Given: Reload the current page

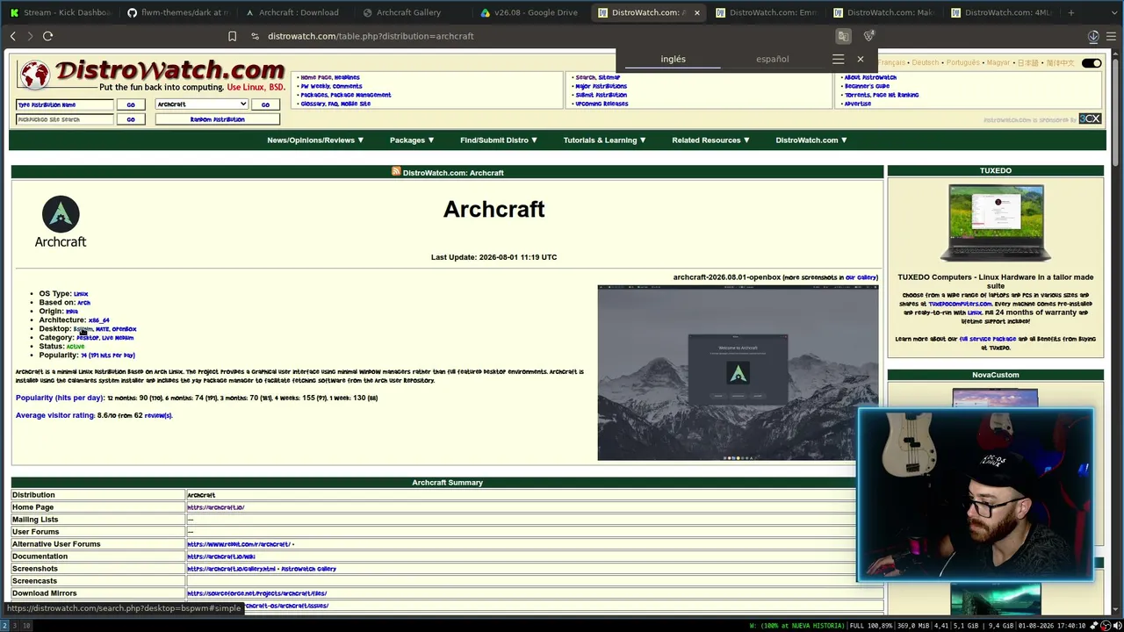Looking at the screenshot, I should (47, 36).
